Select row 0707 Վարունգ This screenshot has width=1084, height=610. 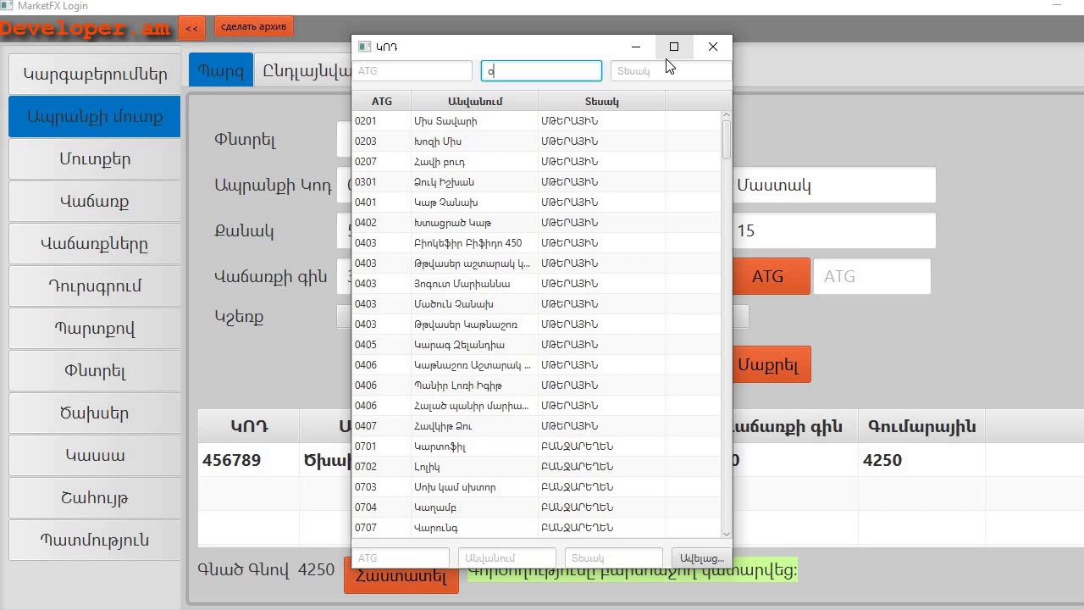tap(537, 528)
